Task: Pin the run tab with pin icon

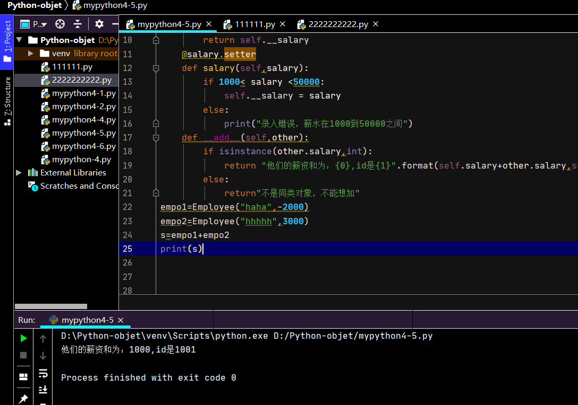Action: pyautogui.click(x=23, y=399)
